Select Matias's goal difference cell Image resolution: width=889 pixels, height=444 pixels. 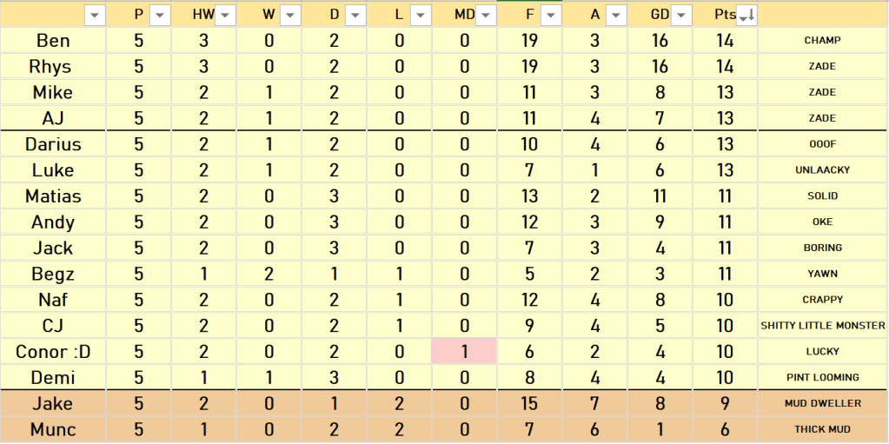[x=660, y=196]
